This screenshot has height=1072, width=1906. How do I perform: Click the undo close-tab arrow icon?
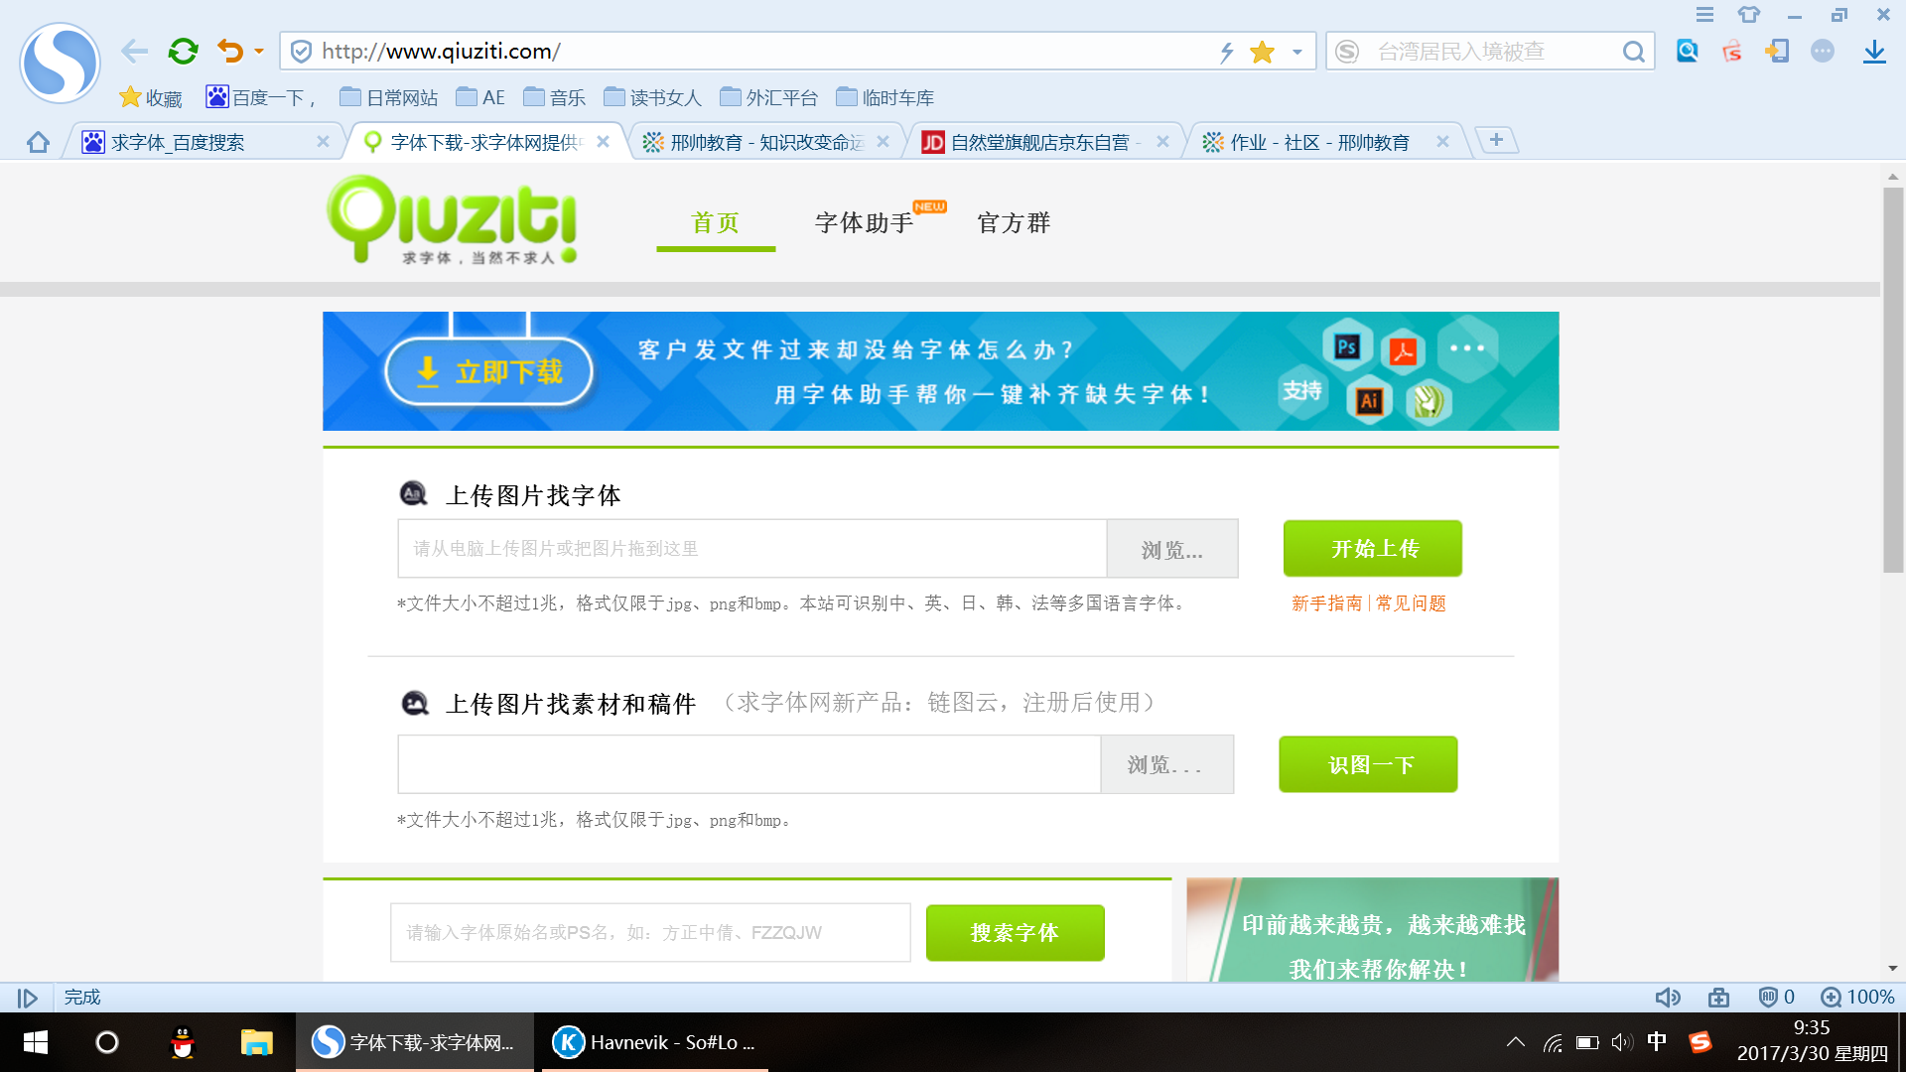tap(230, 51)
